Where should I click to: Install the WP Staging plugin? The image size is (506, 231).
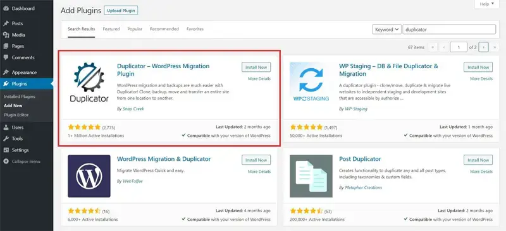pos(478,68)
